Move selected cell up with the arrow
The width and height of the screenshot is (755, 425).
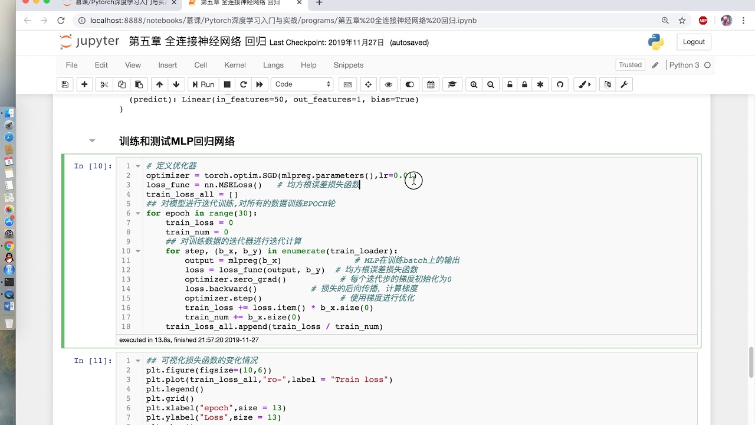159,84
